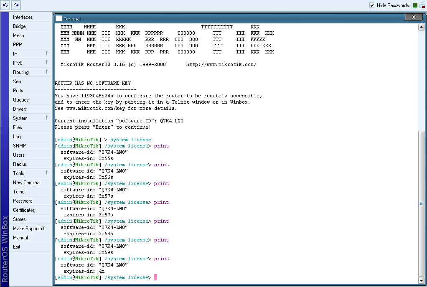Click the 'MikroTik RouterOS 3.16' text
This screenshot has width=427, height=287.
click(93, 64)
